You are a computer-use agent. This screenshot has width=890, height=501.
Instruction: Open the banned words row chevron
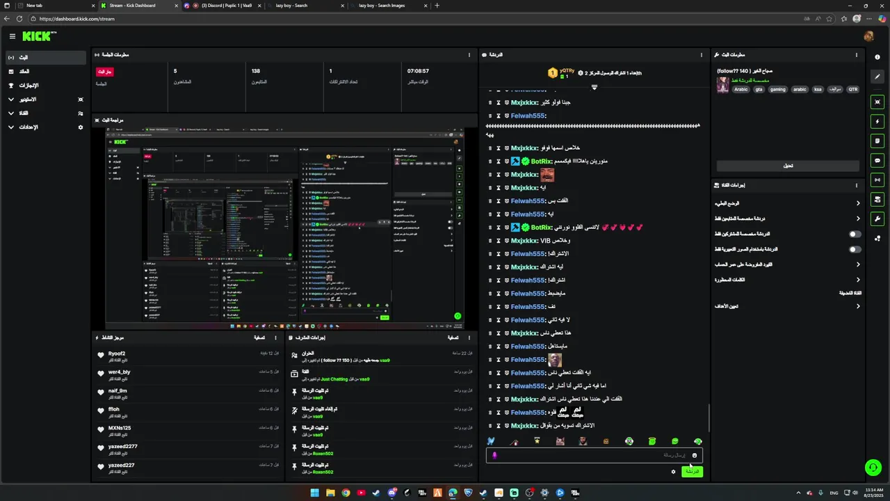point(858,280)
